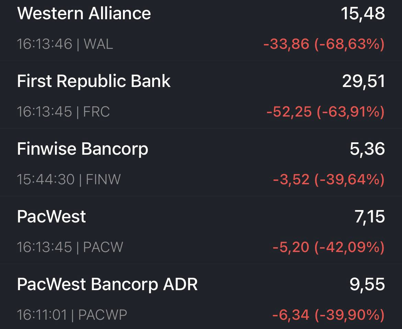Click the -6,34 (-39,90%) change text
This screenshot has width=402, height=329.
(328, 315)
